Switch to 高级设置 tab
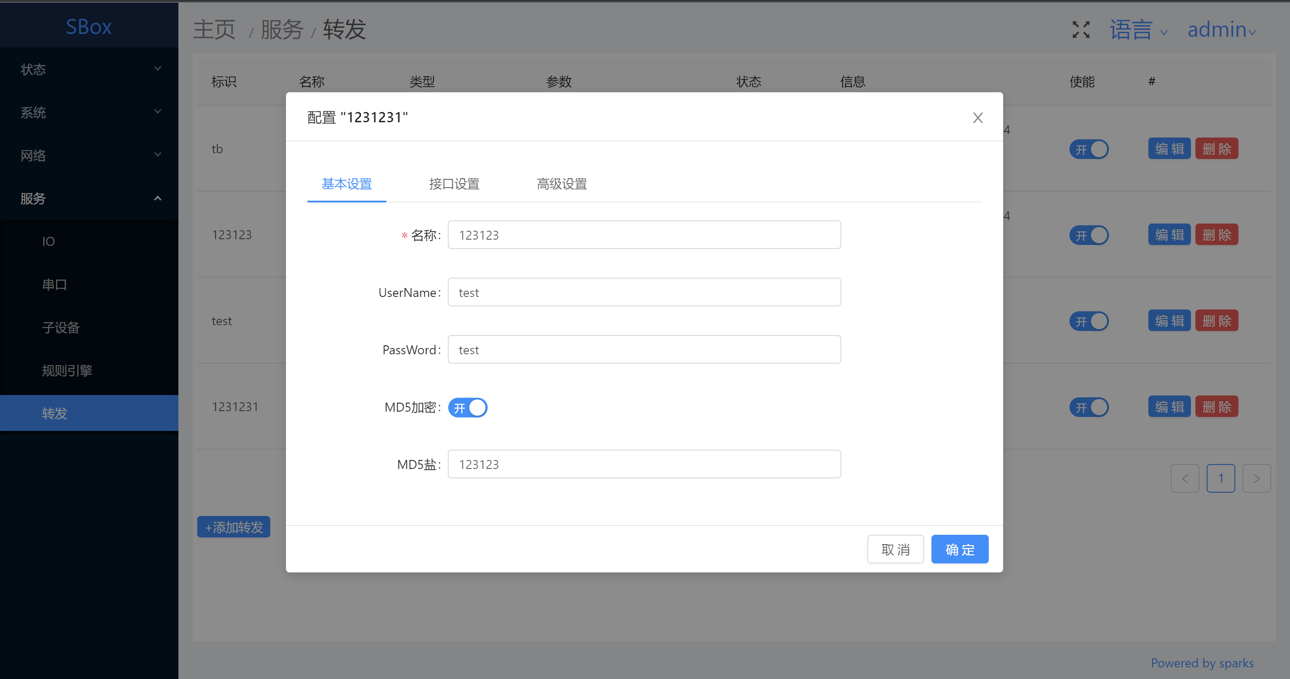 [561, 184]
